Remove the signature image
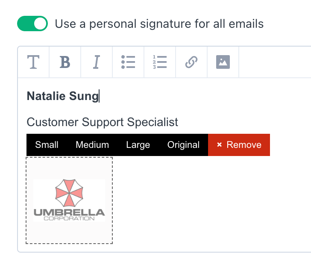This screenshot has width=311, height=265. [239, 145]
